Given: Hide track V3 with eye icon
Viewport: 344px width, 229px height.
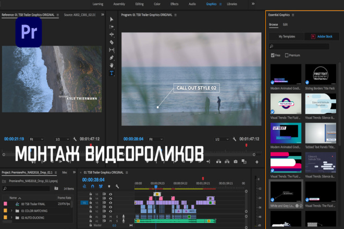Looking at the screenshot, I should click(110, 202).
